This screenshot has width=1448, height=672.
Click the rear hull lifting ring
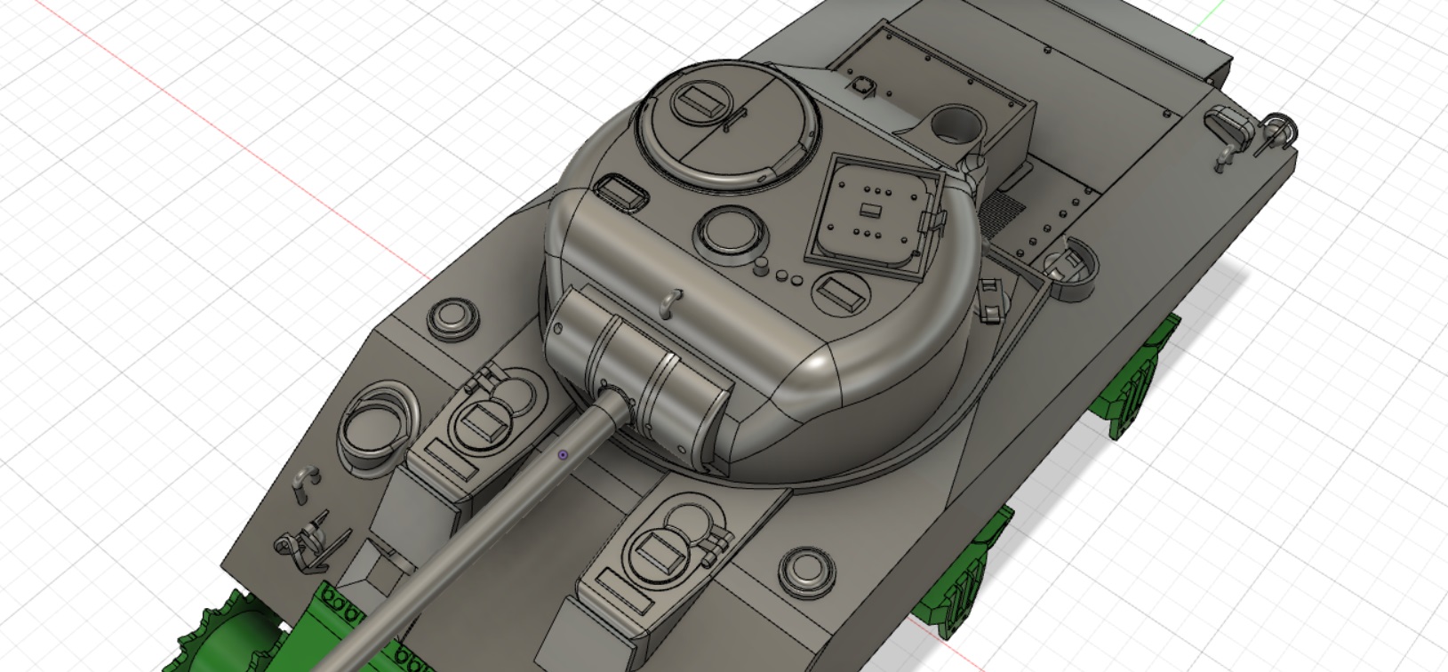pos(1278,127)
